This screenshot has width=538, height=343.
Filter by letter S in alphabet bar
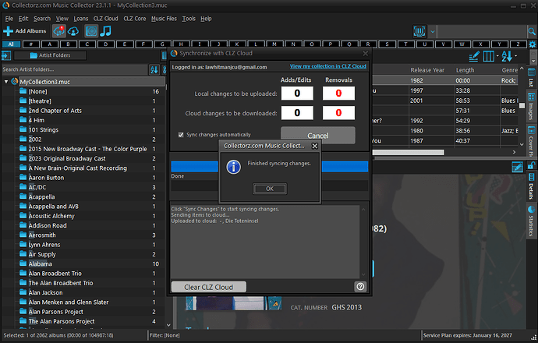(x=387, y=44)
